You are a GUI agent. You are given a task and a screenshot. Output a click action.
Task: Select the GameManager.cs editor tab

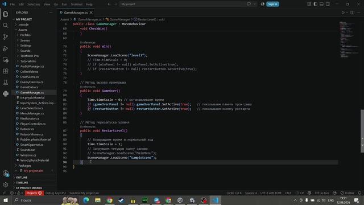76,13
